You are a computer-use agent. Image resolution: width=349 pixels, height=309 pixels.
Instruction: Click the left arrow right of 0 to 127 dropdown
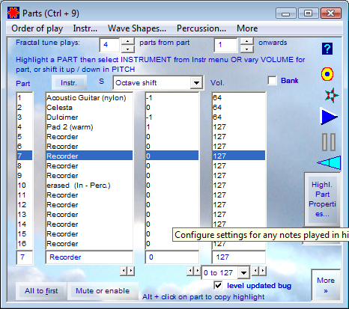[x=255, y=271]
